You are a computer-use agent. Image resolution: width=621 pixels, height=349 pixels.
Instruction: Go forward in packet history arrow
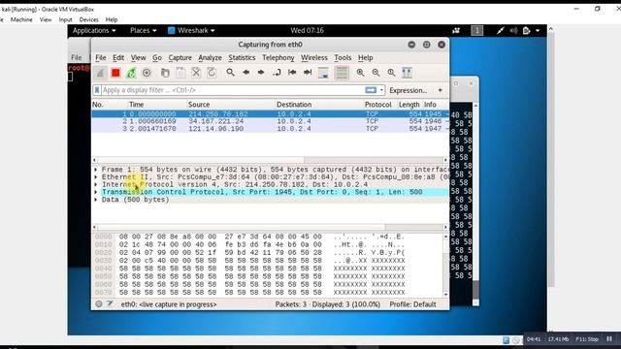(x=261, y=73)
